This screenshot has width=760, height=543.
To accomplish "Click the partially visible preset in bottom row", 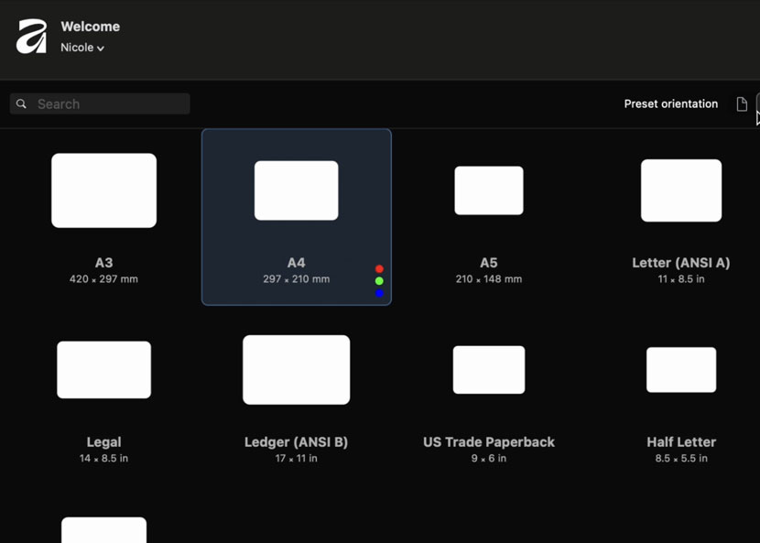I will 103,529.
